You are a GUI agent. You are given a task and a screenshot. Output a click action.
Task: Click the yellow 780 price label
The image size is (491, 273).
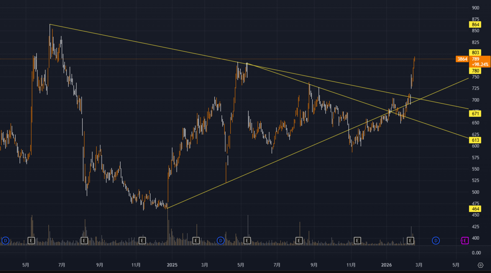(475, 71)
